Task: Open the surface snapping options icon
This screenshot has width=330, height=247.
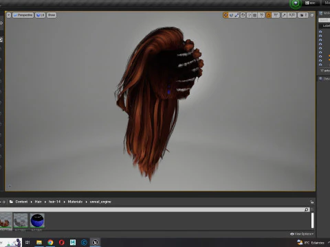Action: pos(249,15)
